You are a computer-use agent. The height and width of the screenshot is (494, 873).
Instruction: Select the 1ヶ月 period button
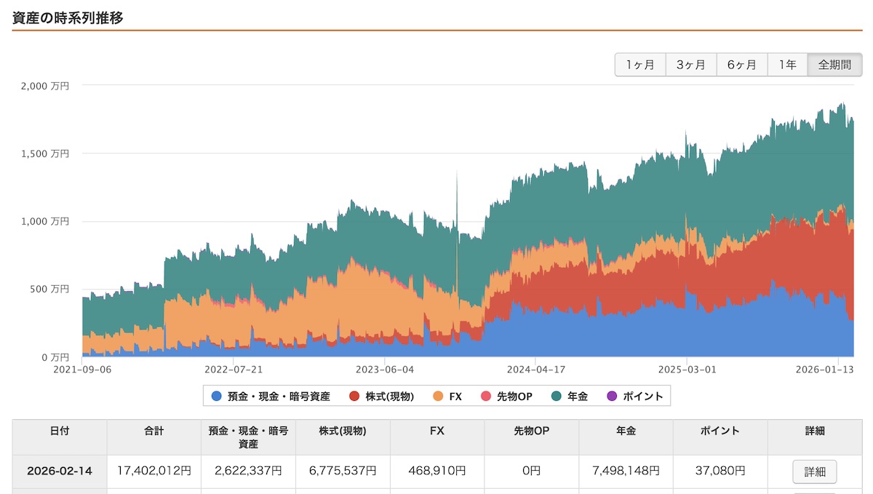(x=640, y=65)
